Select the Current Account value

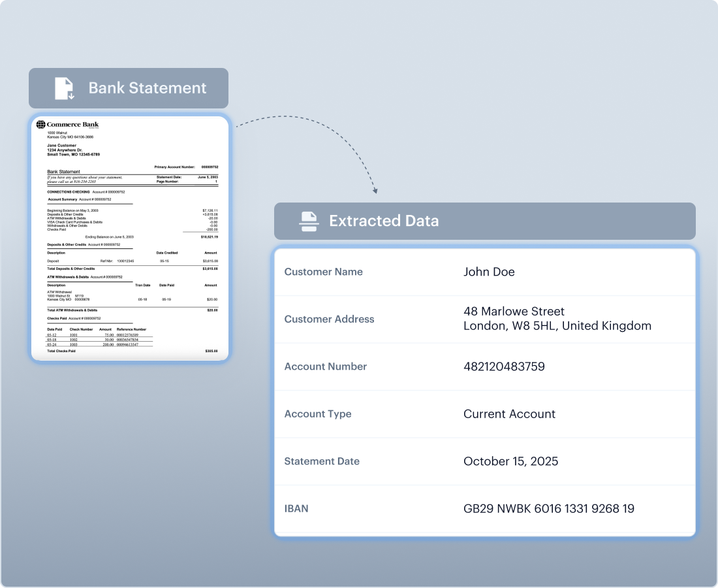[x=509, y=414]
